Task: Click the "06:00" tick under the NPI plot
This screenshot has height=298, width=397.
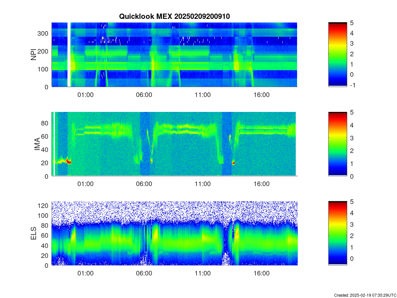Action: pos(144,95)
